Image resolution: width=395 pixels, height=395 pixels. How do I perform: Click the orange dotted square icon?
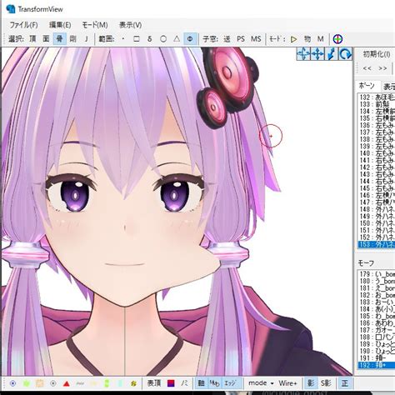pos(40,383)
